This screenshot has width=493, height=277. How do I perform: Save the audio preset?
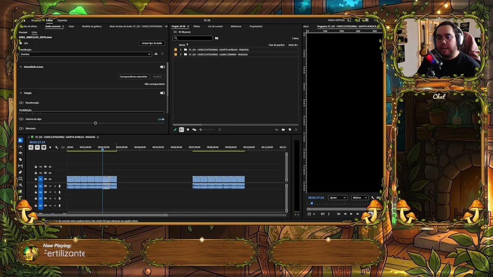tap(156, 54)
